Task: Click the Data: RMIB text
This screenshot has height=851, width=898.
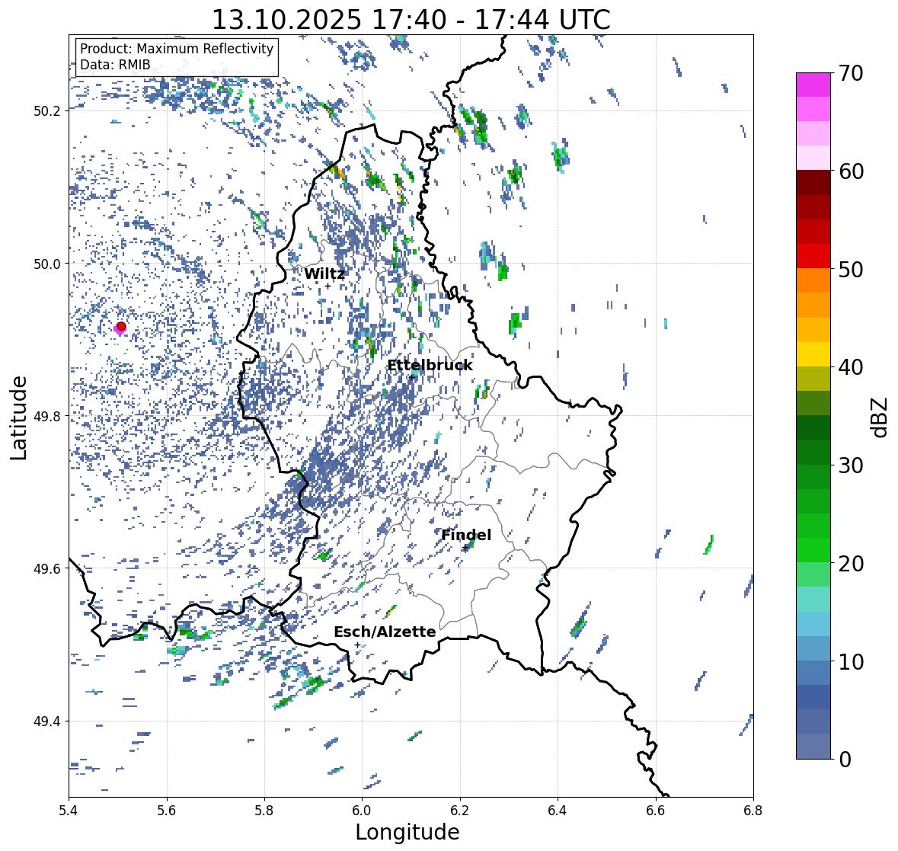Action: point(115,65)
